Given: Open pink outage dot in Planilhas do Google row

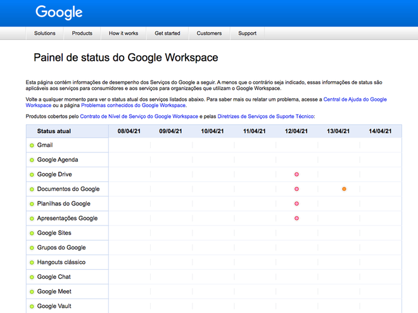Looking at the screenshot, I should (296, 203).
